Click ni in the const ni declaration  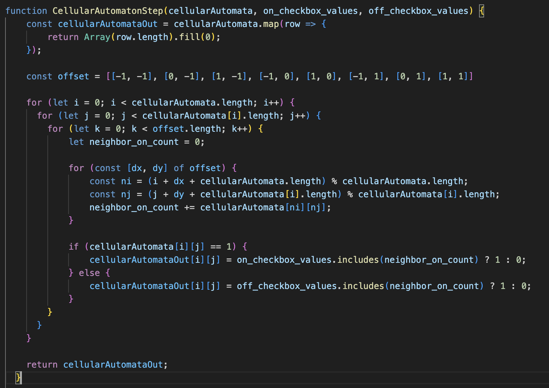[126, 181]
